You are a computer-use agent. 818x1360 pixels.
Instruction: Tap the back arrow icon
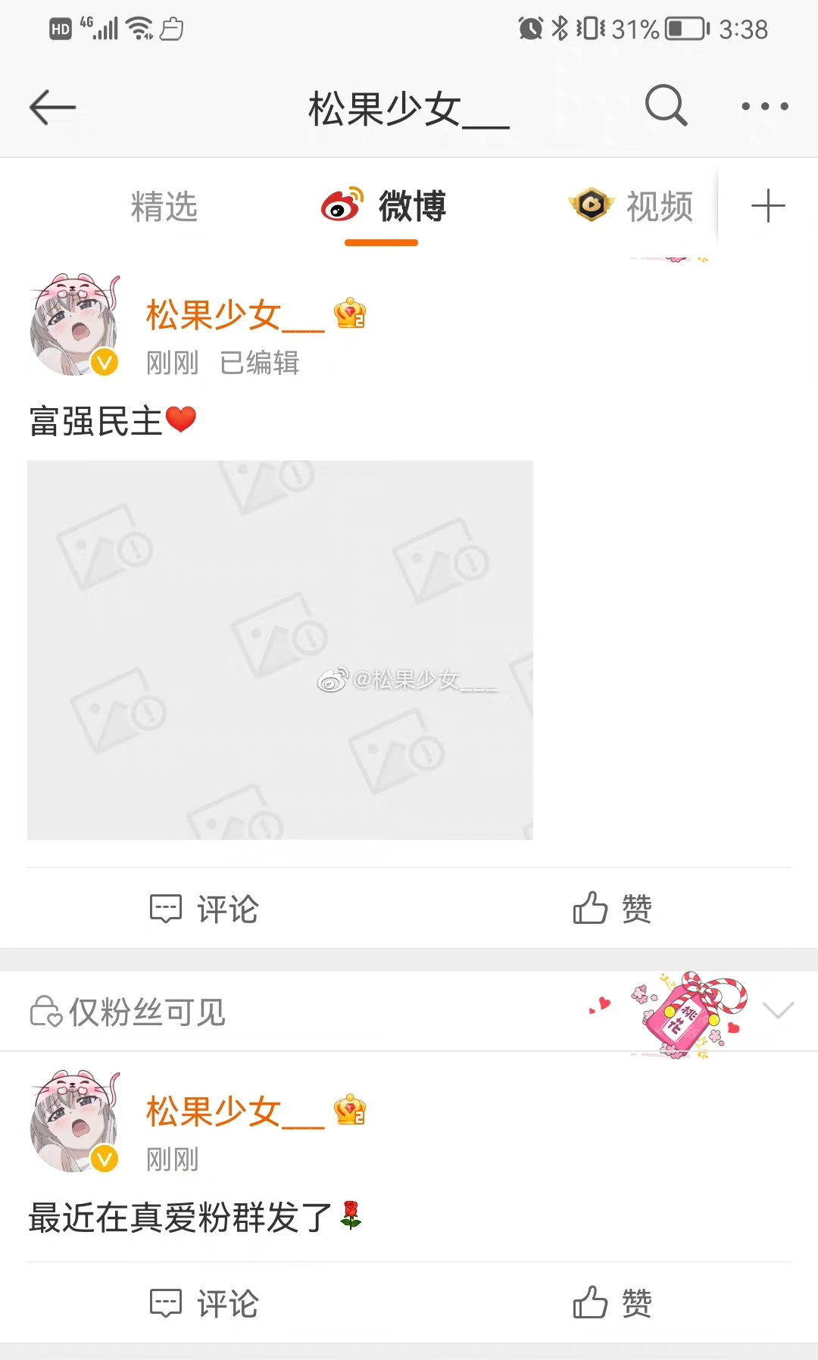[x=52, y=107]
